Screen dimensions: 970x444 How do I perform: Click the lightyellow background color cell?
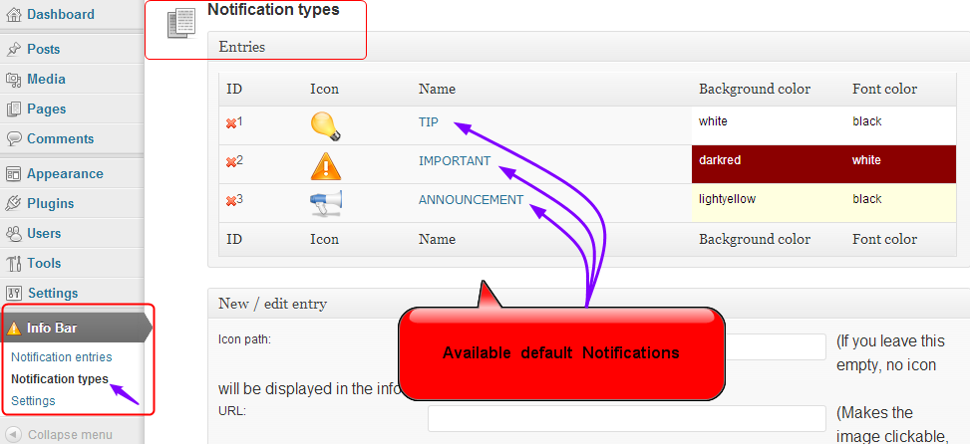pos(769,203)
